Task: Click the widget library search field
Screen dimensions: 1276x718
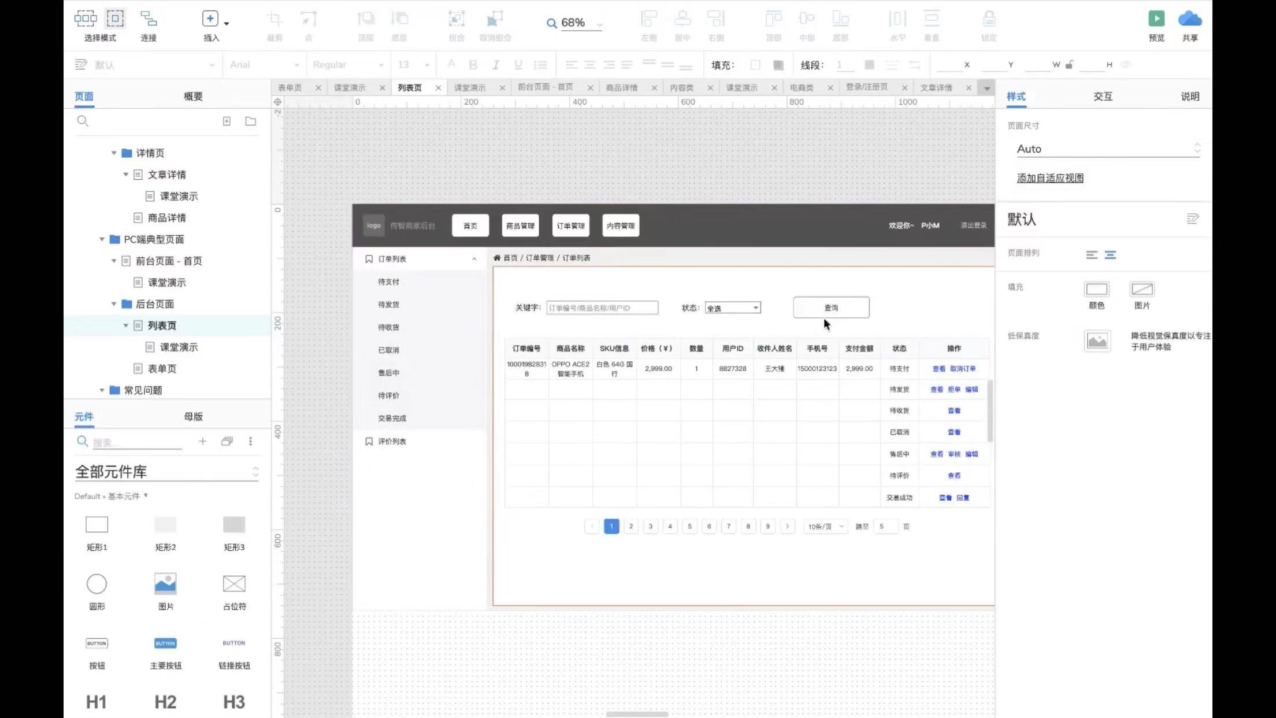Action: click(136, 442)
